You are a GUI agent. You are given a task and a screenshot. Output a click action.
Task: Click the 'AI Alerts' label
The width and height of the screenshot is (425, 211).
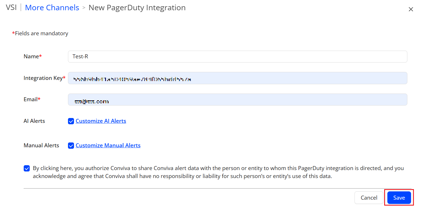coord(34,121)
